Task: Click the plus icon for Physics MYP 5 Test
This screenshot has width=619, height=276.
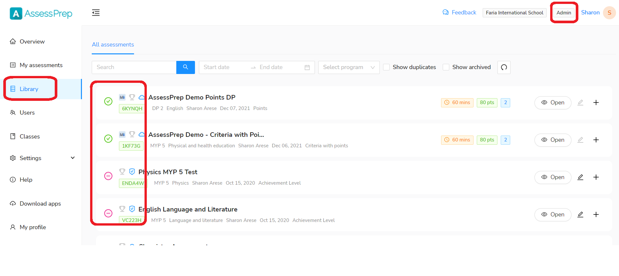Action: click(x=596, y=177)
